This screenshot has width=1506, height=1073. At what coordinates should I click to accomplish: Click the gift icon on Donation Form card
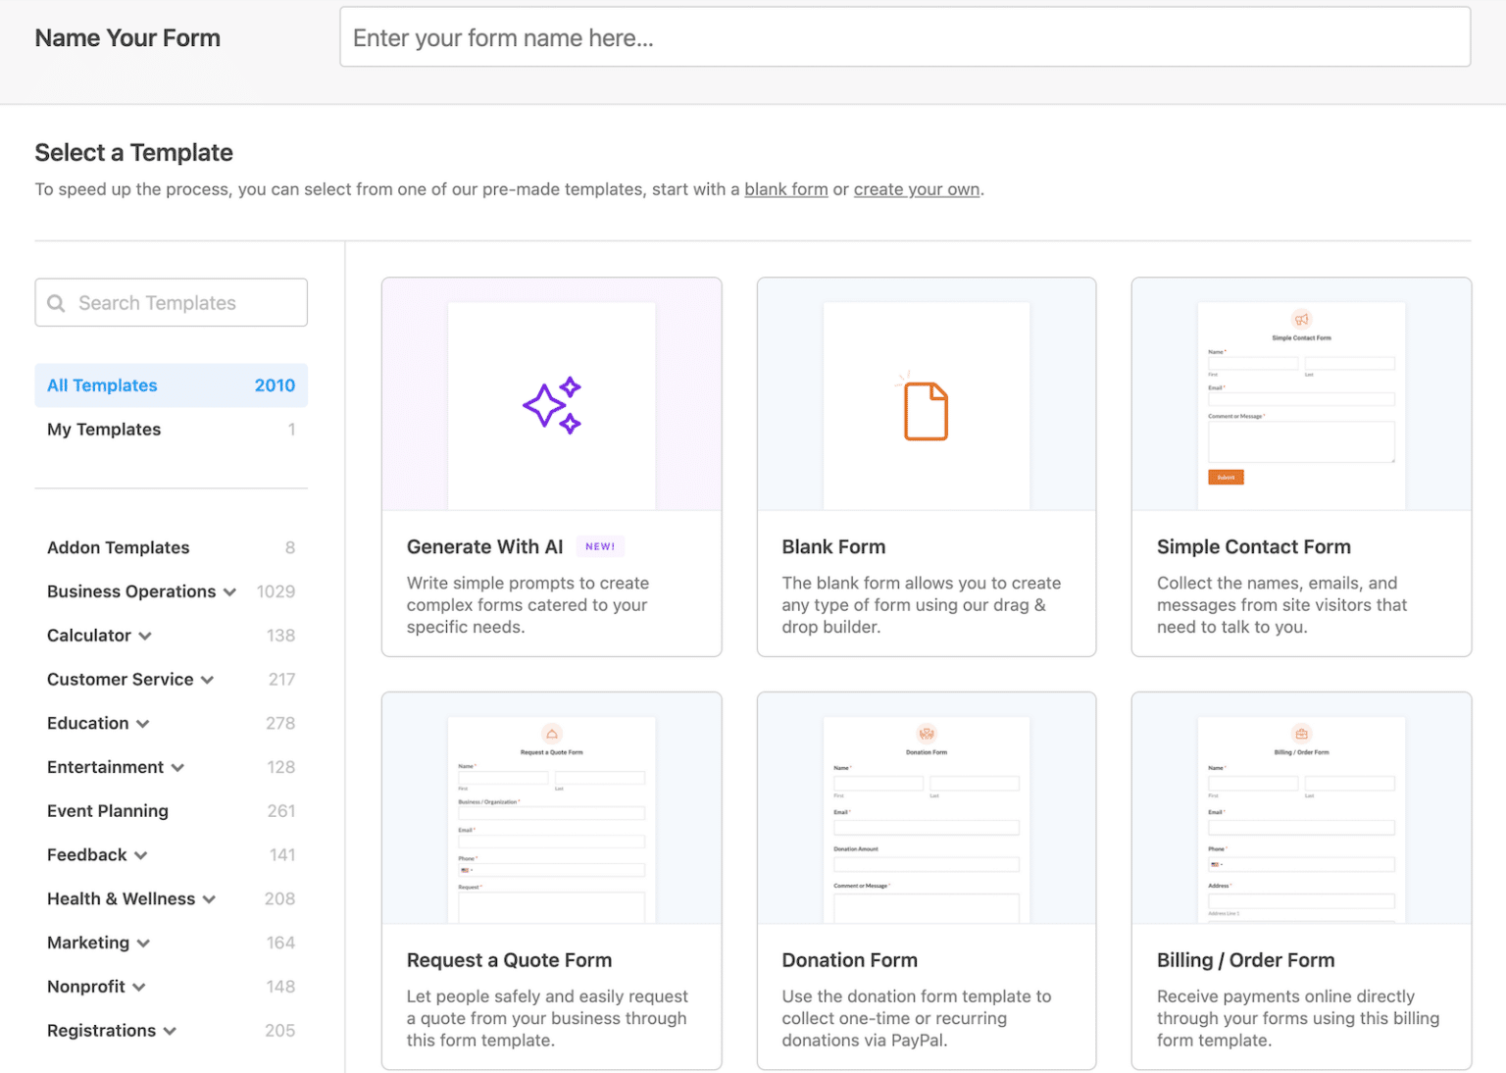pos(927,733)
